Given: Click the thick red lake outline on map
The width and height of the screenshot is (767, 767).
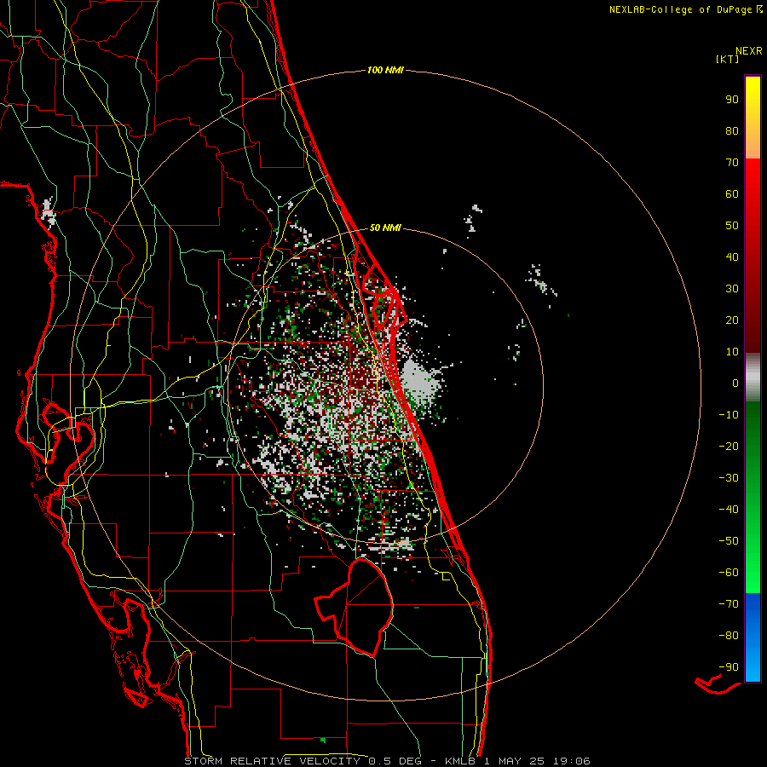Looking at the screenshot, I should coord(356,607).
